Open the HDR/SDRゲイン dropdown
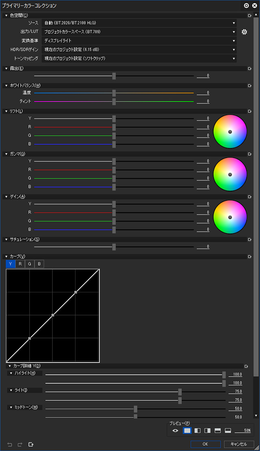Screen dimensions: 260x451 [139, 50]
